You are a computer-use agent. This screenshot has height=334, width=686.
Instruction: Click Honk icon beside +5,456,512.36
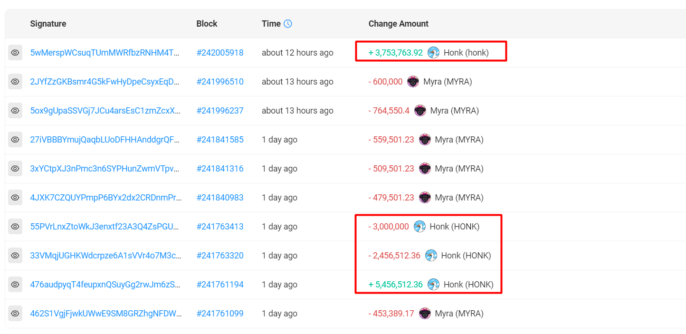pyautogui.click(x=433, y=285)
